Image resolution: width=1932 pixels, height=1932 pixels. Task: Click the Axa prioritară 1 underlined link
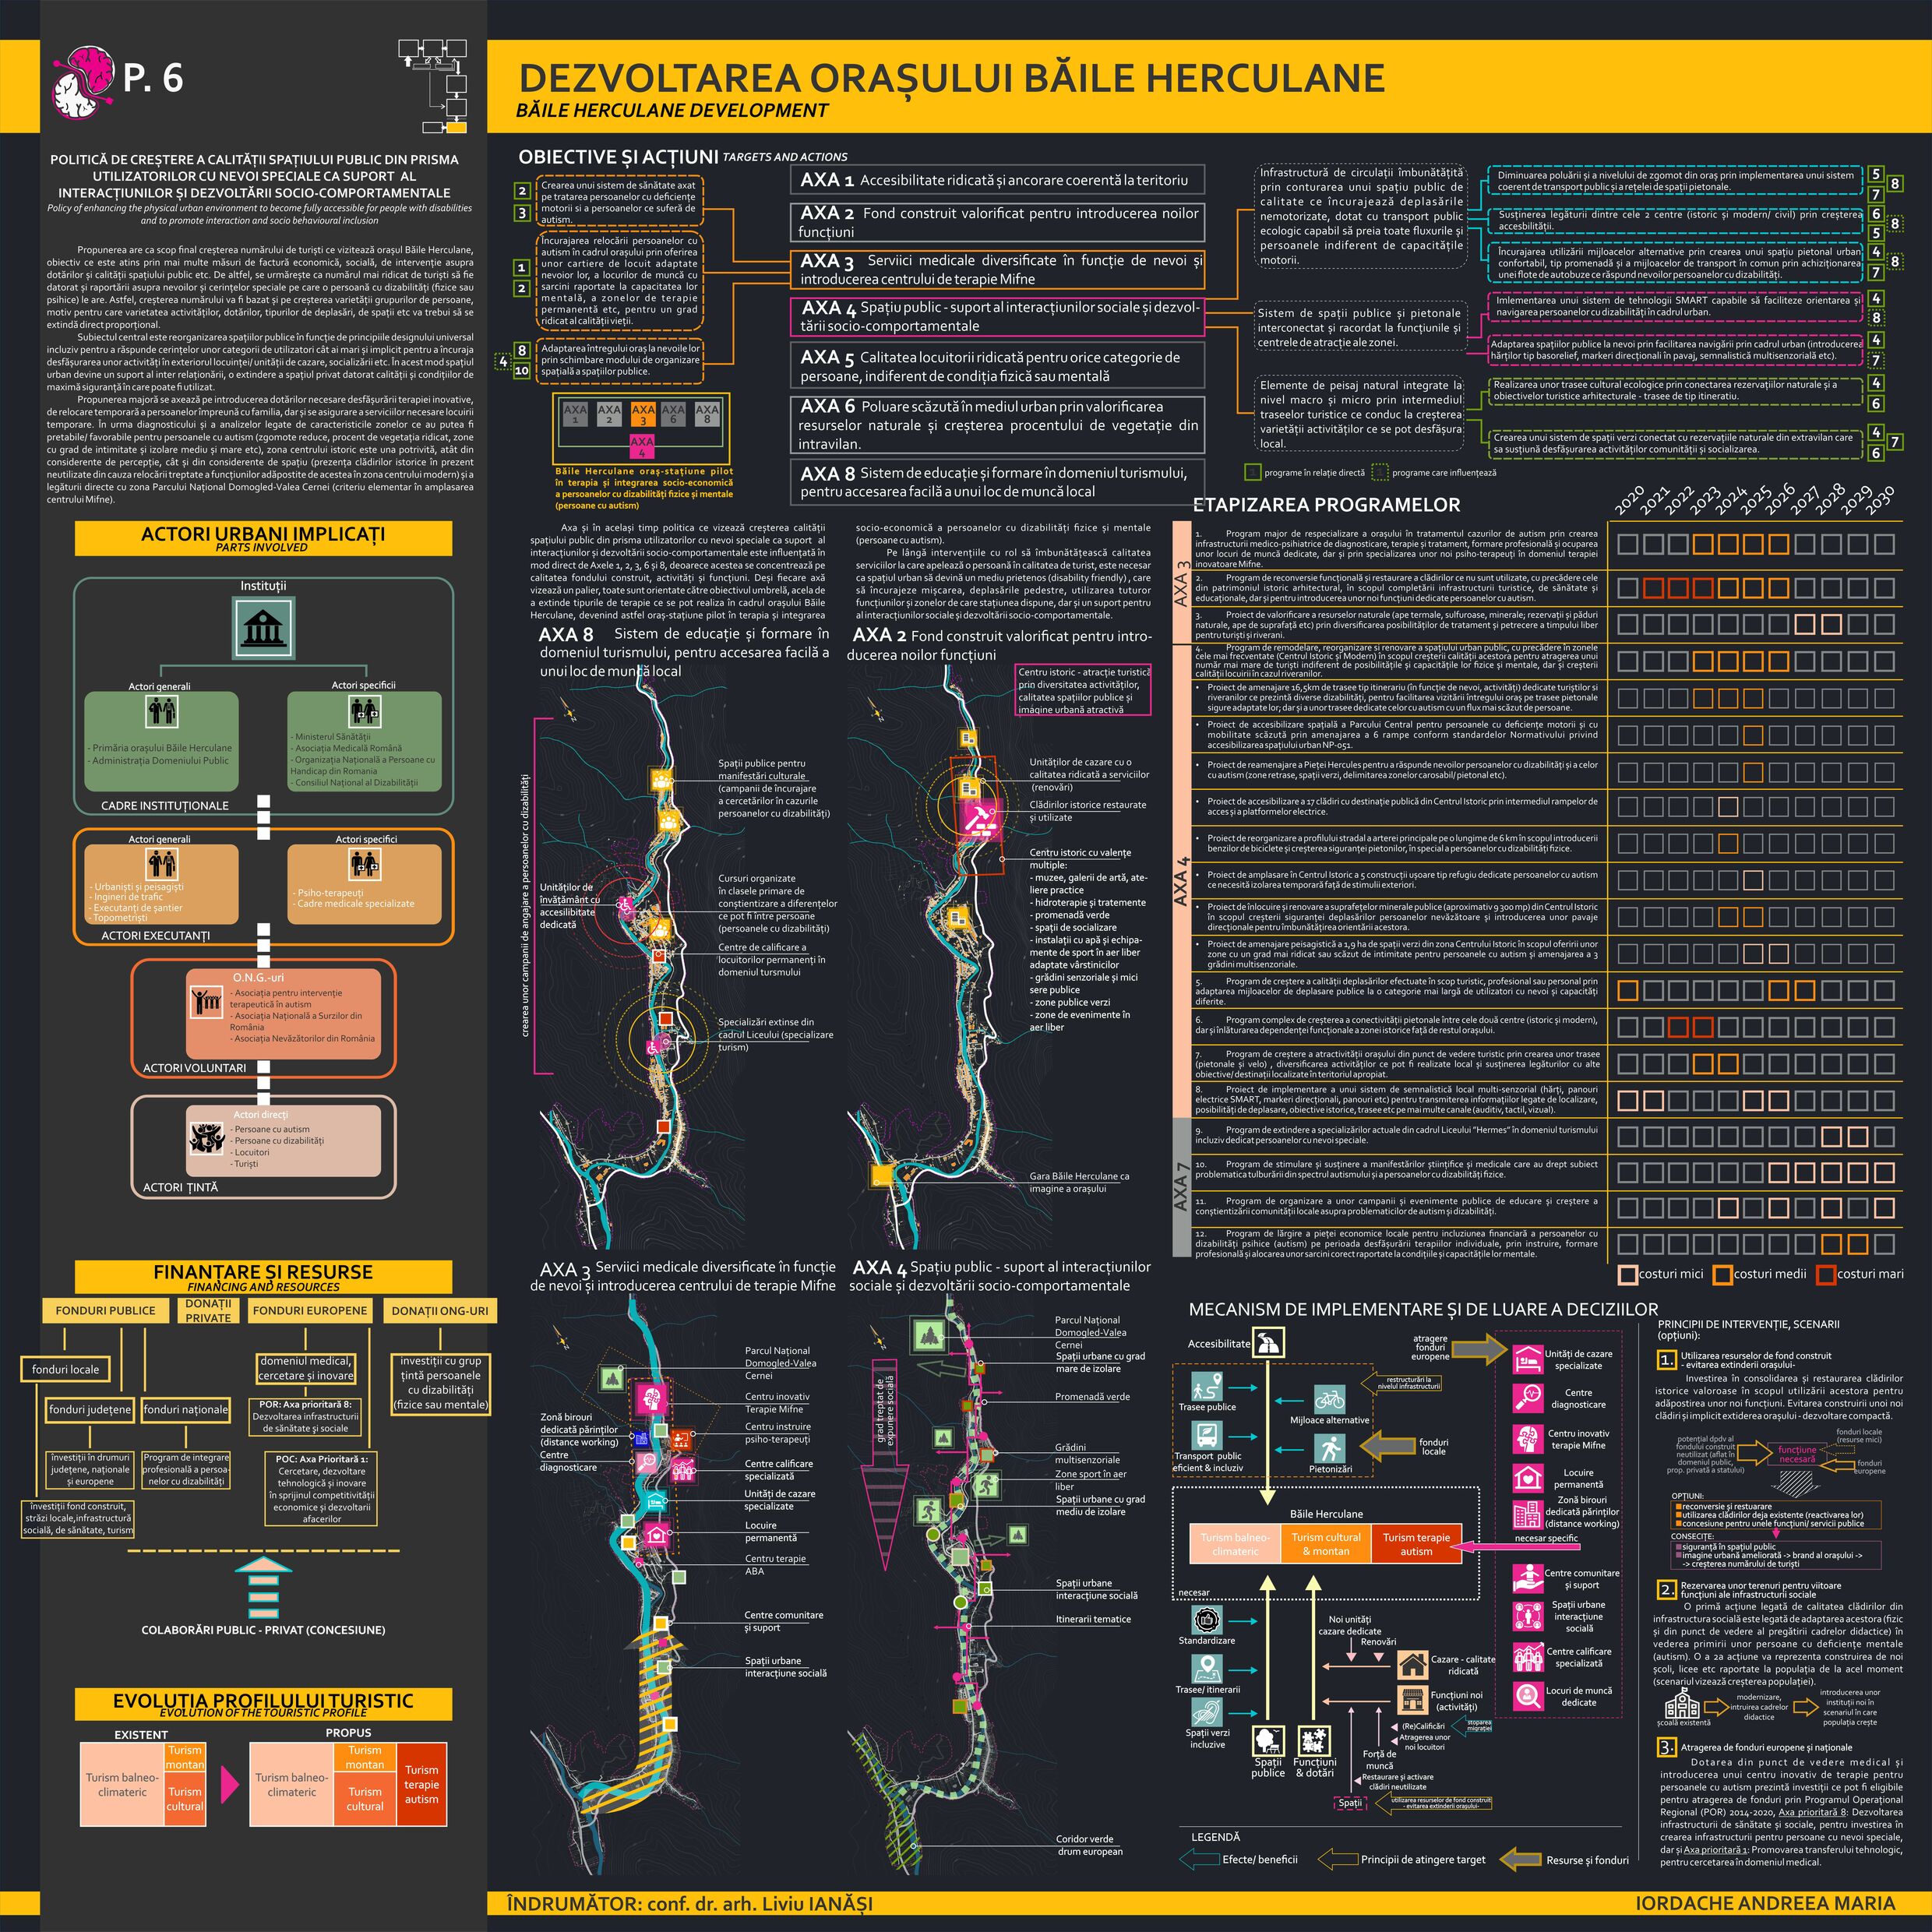[1718, 1849]
